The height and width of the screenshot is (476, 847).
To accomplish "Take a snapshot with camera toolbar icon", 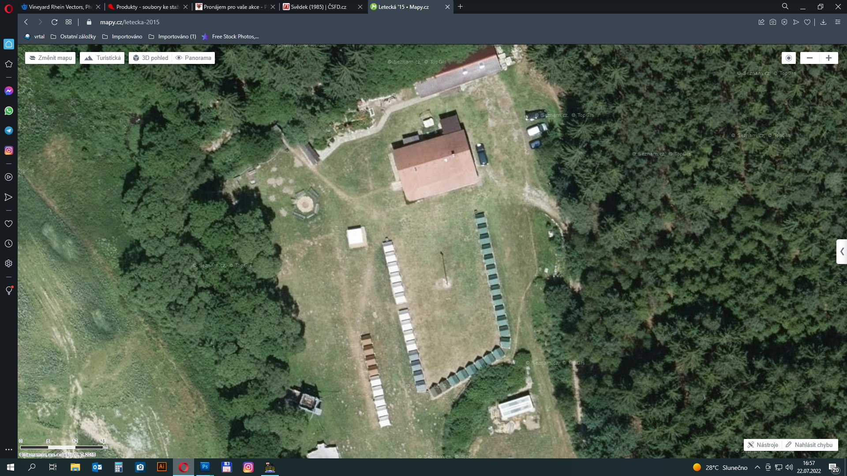I will point(773,22).
